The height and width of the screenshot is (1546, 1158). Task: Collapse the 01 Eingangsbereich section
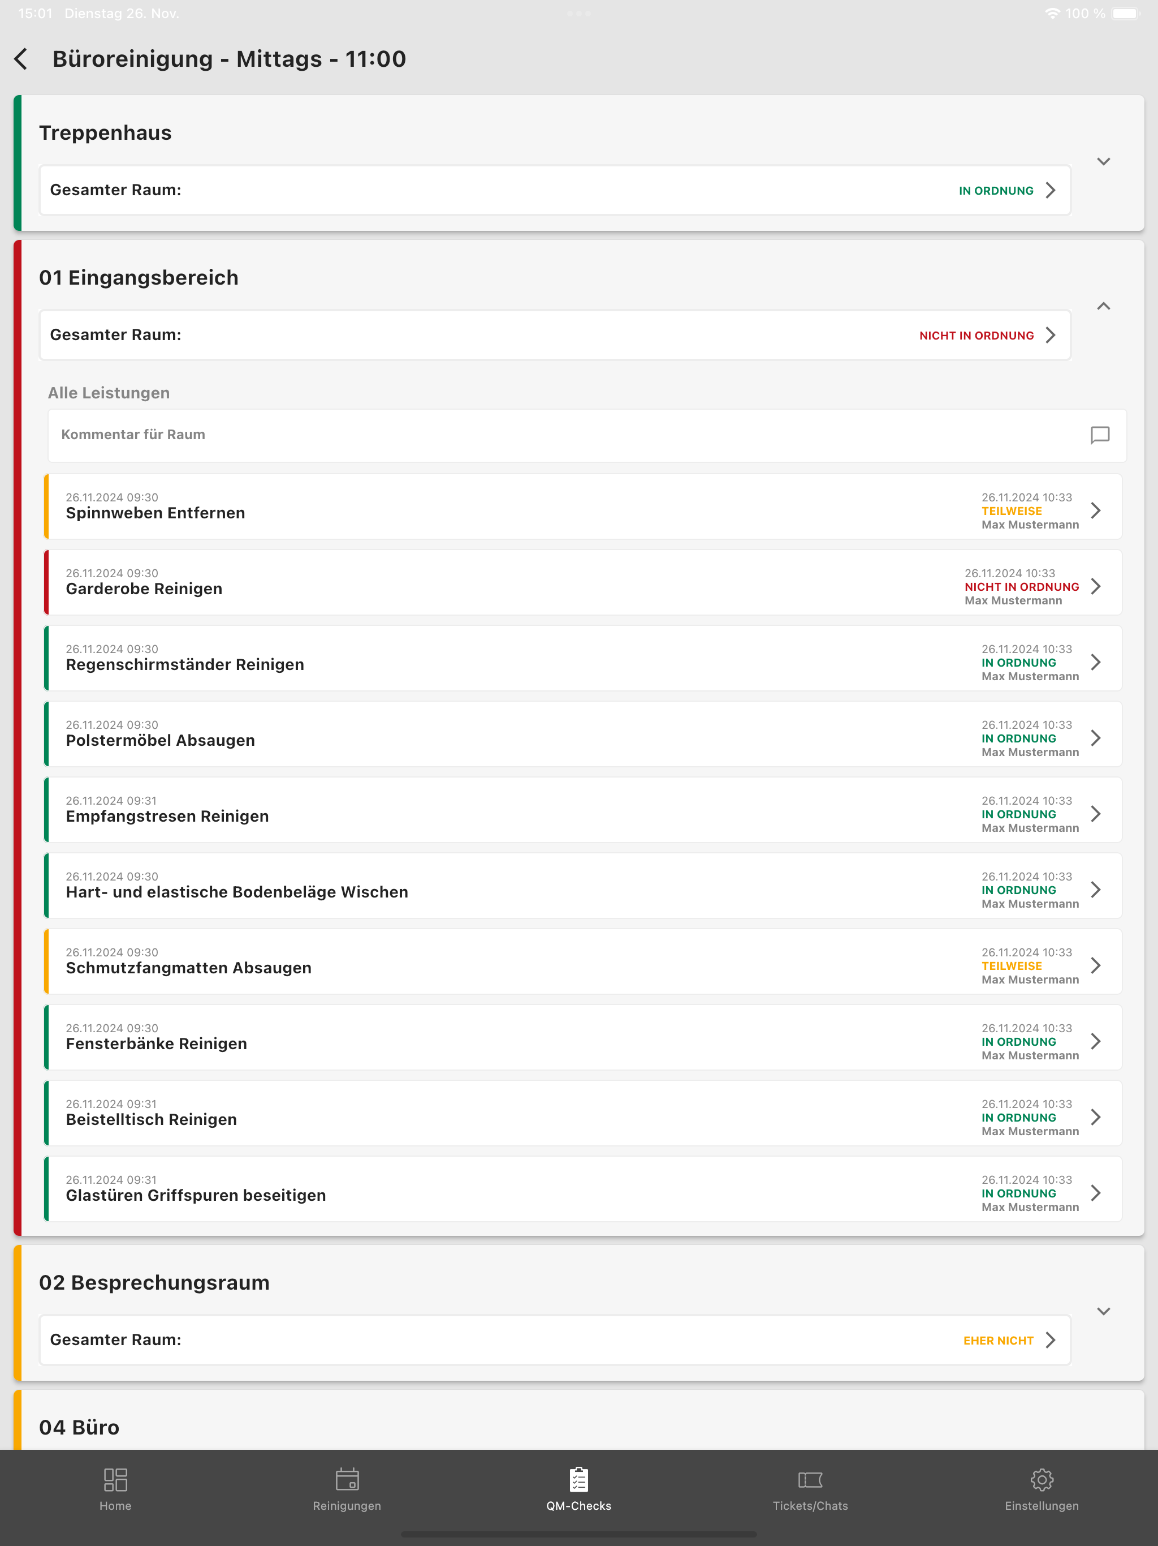click(1104, 306)
